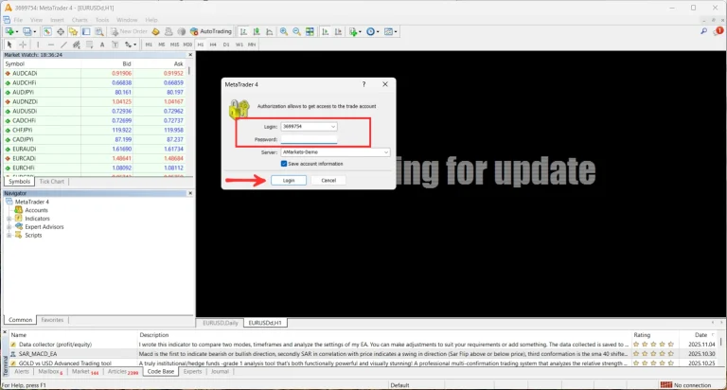Toggle Save account information checkbox

click(x=284, y=164)
